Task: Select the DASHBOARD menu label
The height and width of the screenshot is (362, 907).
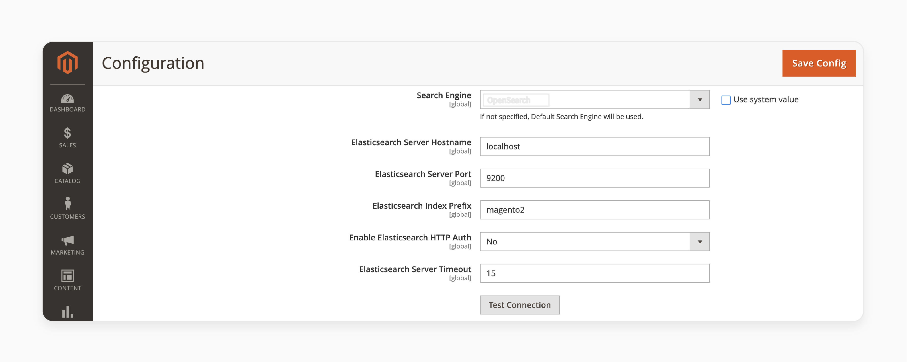Action: pyautogui.click(x=67, y=109)
